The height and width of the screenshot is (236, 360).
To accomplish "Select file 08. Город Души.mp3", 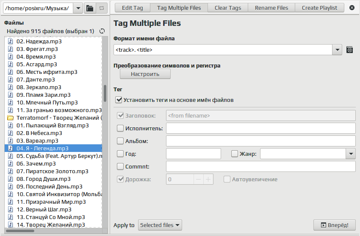I will [x=53, y=179].
